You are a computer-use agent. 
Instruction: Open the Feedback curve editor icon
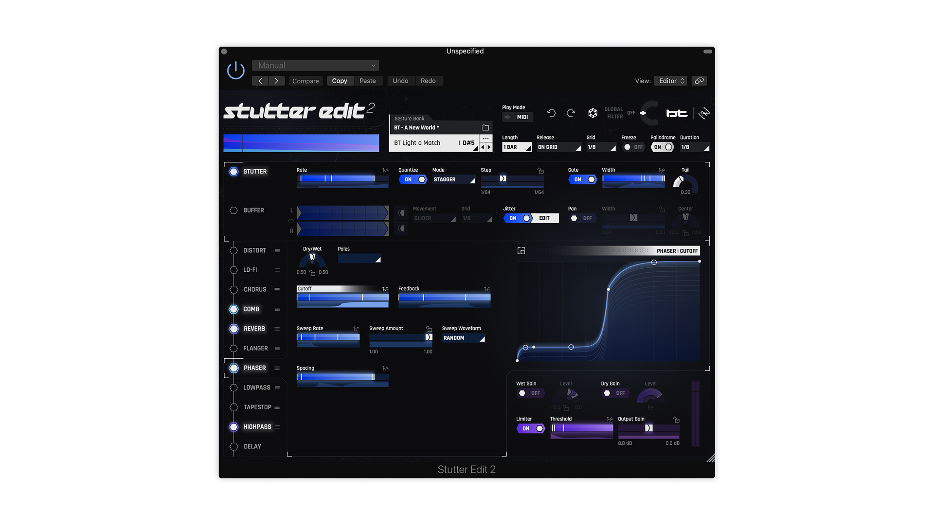487,289
